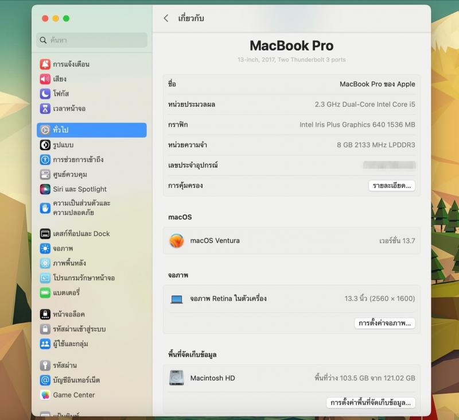Focus the ค้นหา search field
This screenshot has width=459, height=420.
point(92,40)
